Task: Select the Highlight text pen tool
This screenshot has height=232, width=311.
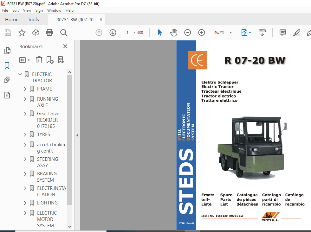Action: 296,33
